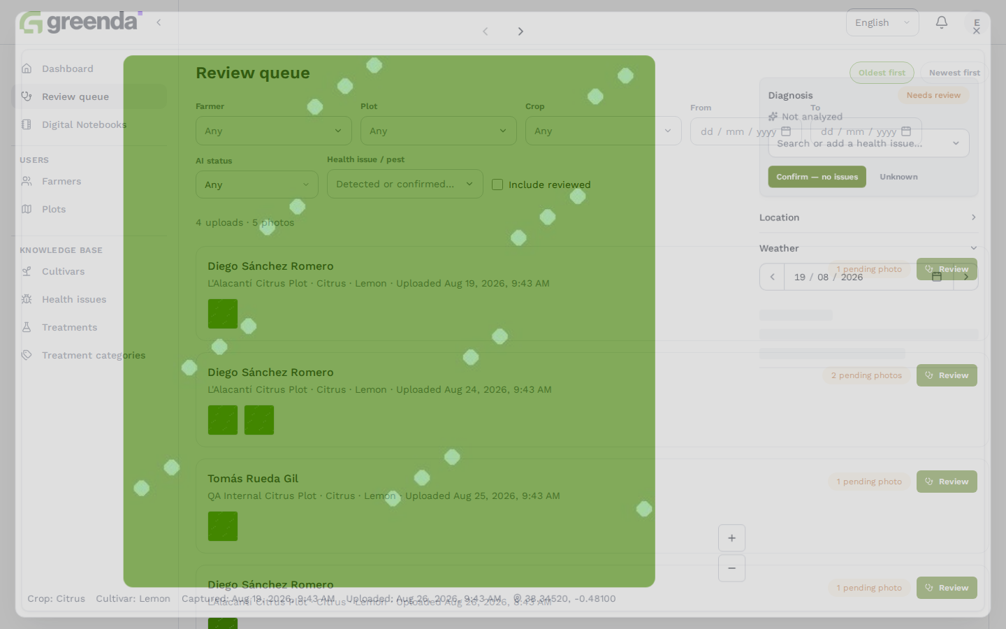Tick the Include reviewed checkbox
This screenshot has height=629, width=1006.
tap(497, 185)
